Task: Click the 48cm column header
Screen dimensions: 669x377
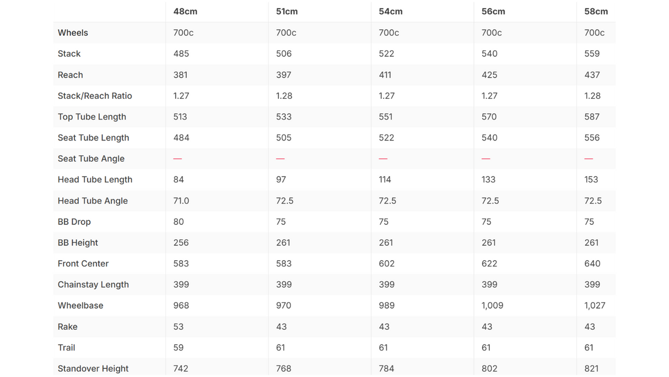Action: point(185,12)
